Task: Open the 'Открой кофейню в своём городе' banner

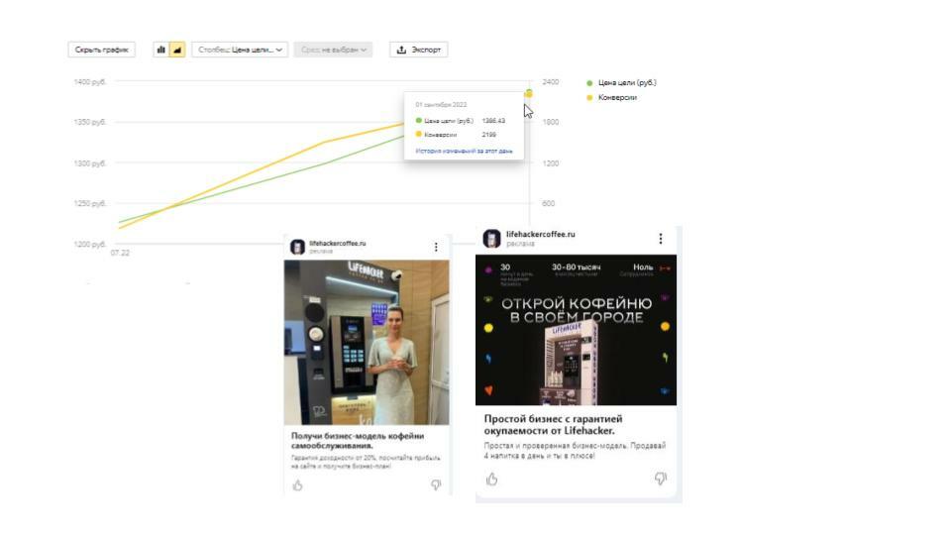Action: coord(577,330)
